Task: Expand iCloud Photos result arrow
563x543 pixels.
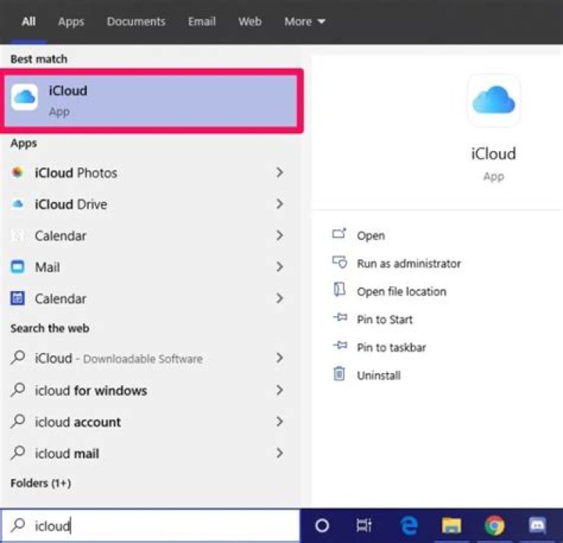Action: coord(279,173)
